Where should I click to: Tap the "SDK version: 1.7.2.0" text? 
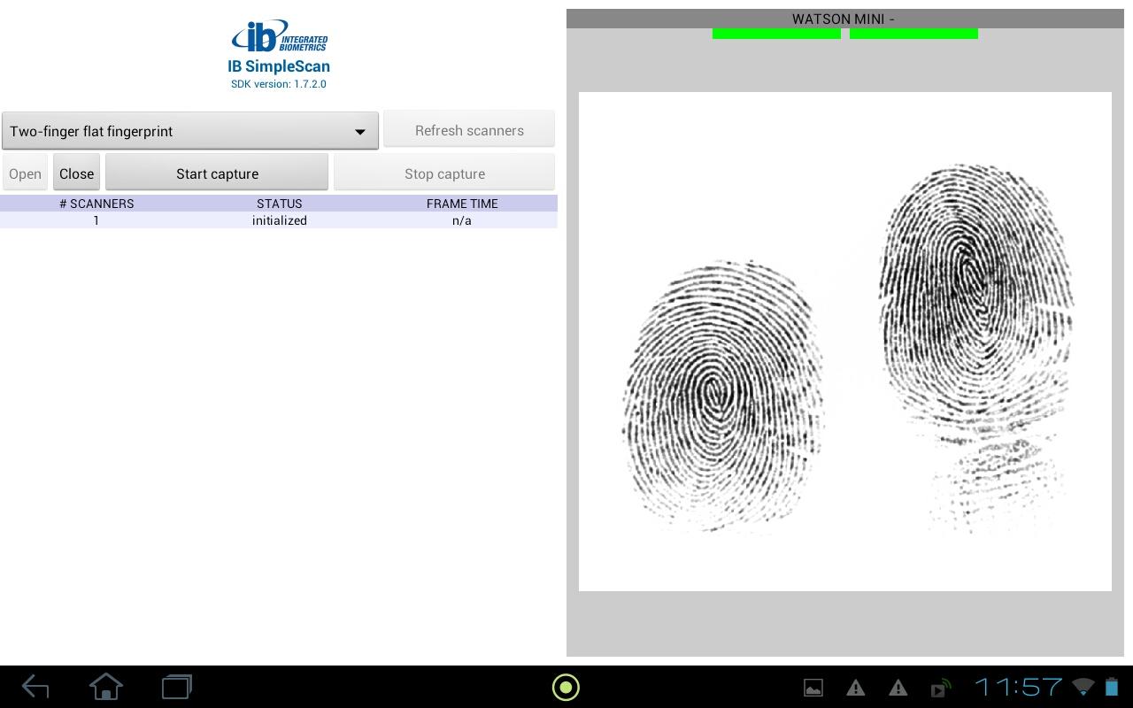click(x=279, y=84)
